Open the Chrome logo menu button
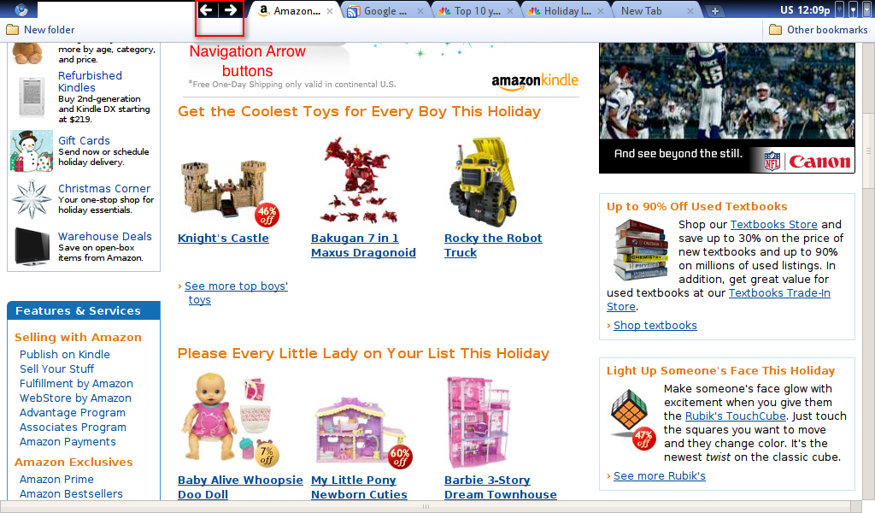Viewport: 875px width, 513px height. [21, 9]
